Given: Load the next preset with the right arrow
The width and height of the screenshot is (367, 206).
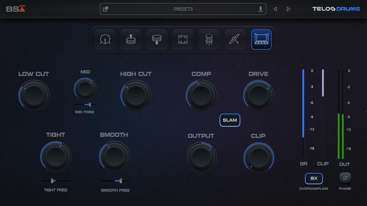Looking at the screenshot, I should (x=288, y=9).
